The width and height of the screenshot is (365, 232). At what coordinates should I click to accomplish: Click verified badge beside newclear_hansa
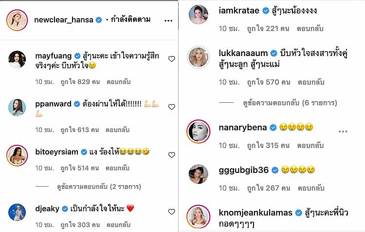(99, 20)
